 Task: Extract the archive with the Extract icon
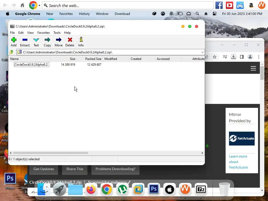coord(25,42)
